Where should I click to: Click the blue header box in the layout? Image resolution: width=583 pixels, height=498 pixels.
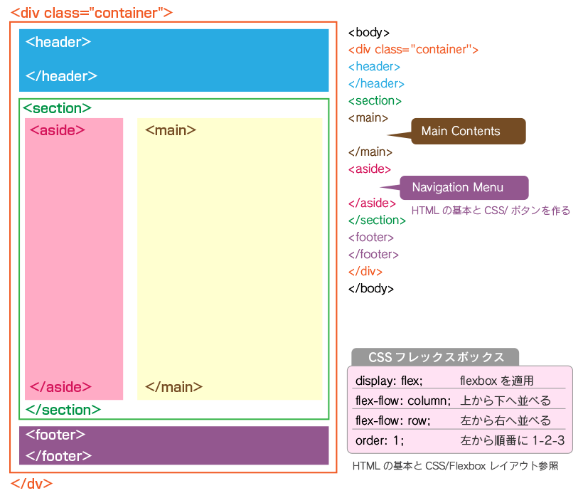(173, 60)
